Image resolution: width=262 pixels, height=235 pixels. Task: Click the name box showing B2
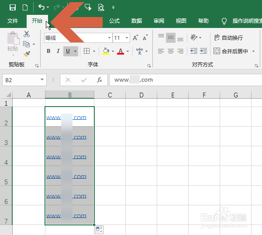(x=21, y=80)
